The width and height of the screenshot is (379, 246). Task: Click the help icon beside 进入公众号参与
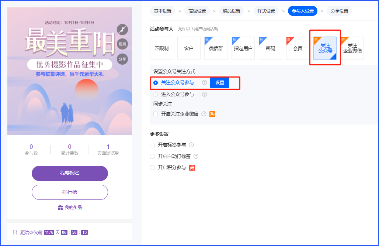pos(205,94)
